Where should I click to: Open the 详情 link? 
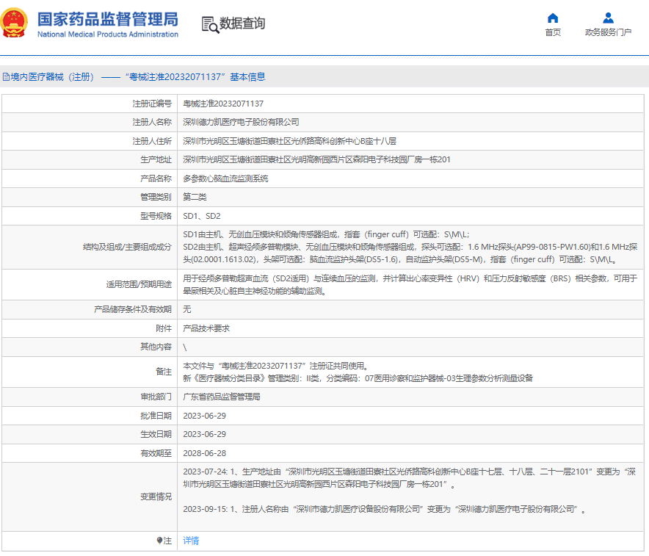191,541
